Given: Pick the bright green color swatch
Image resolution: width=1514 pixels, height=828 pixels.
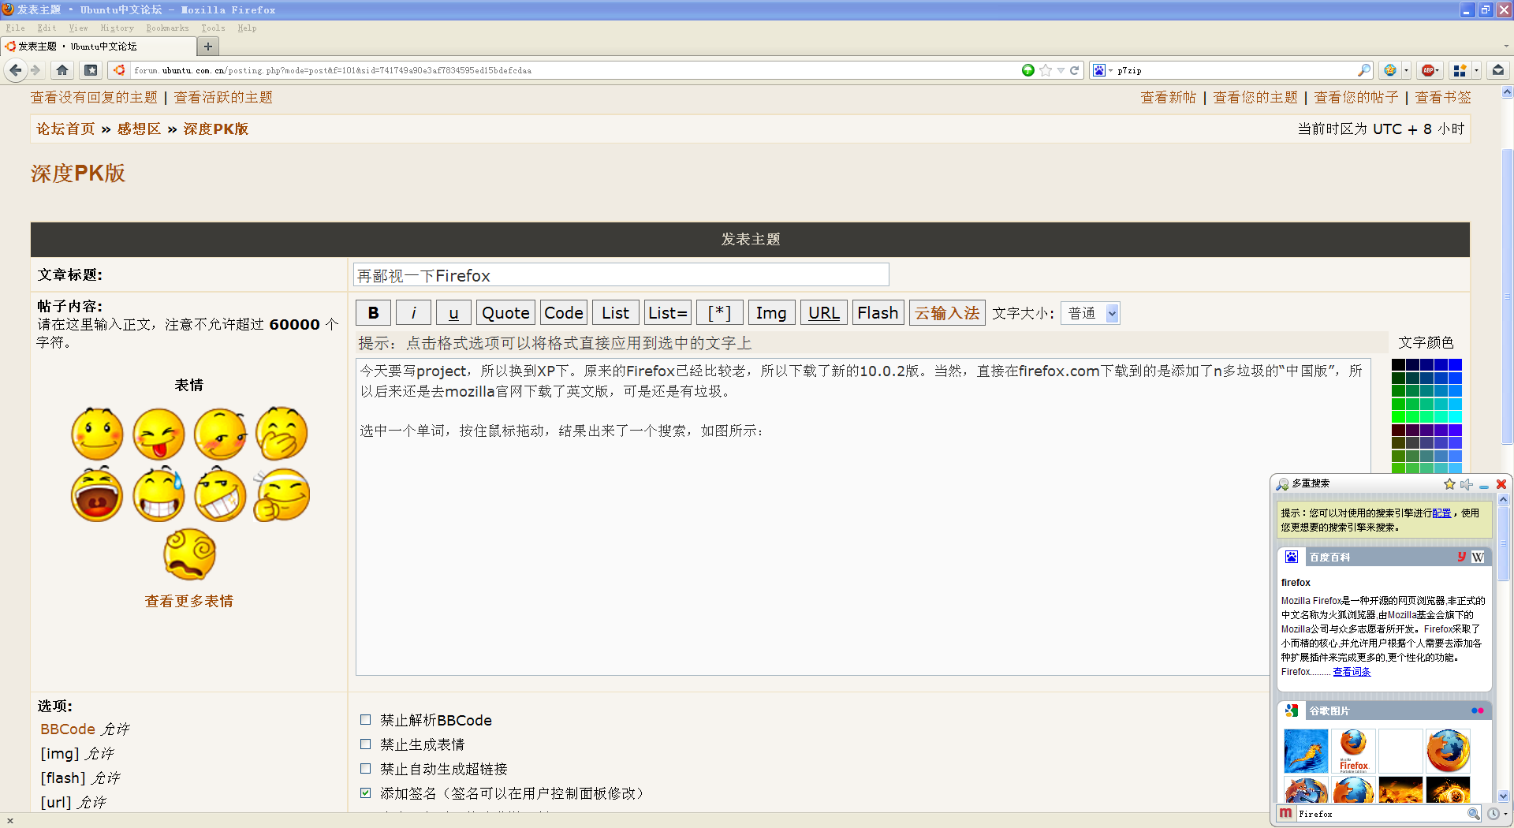Looking at the screenshot, I should 1398,416.
